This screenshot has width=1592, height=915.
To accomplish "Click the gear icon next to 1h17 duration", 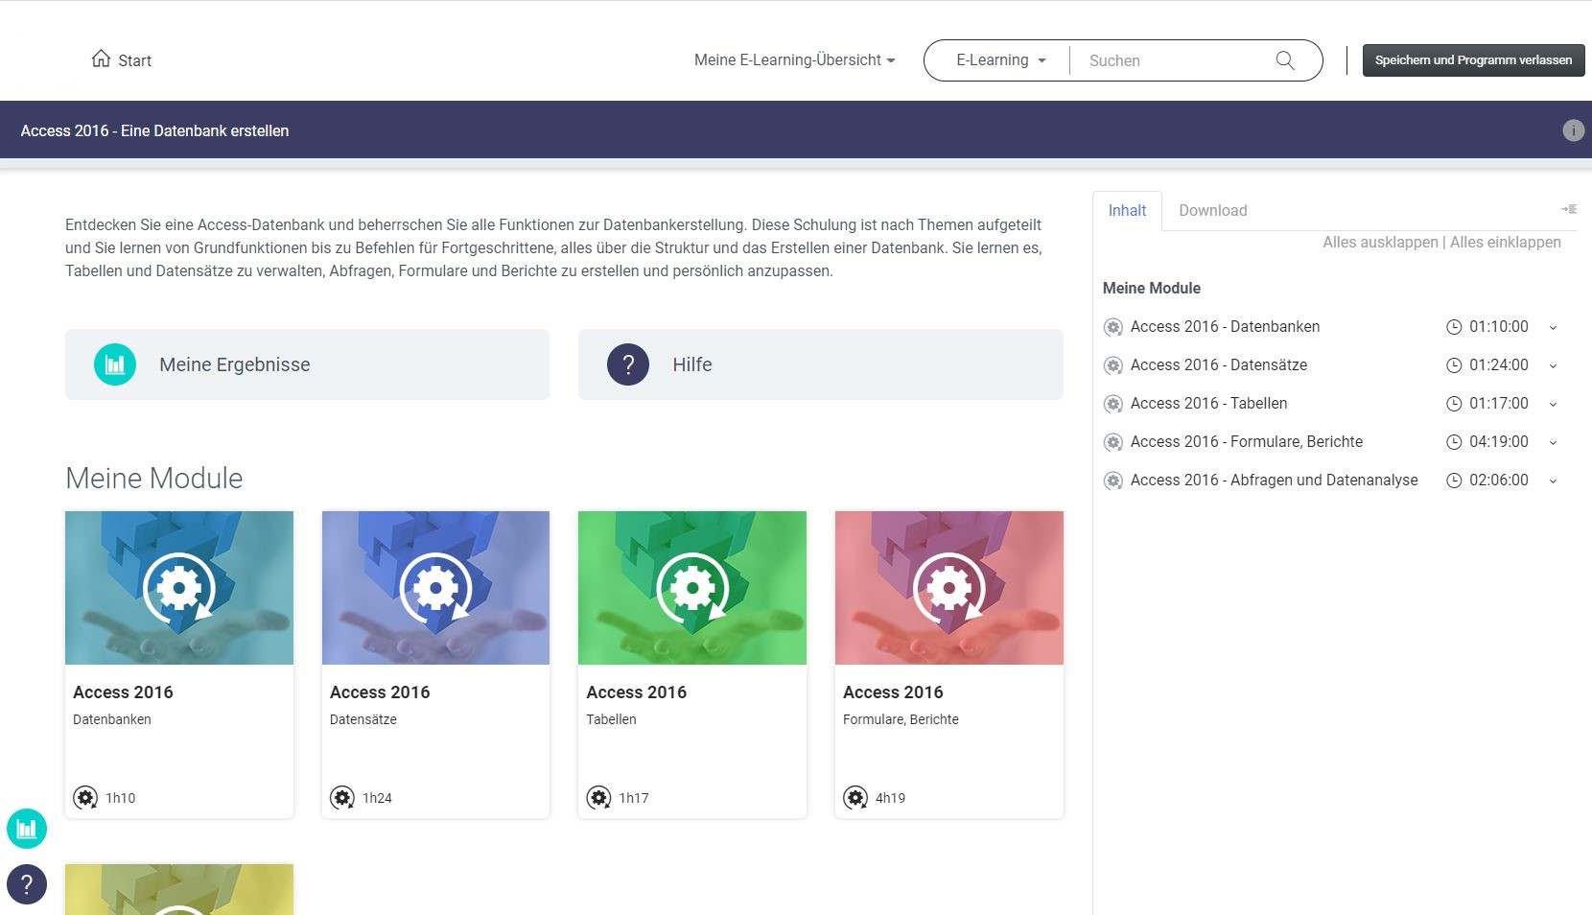I will [598, 797].
